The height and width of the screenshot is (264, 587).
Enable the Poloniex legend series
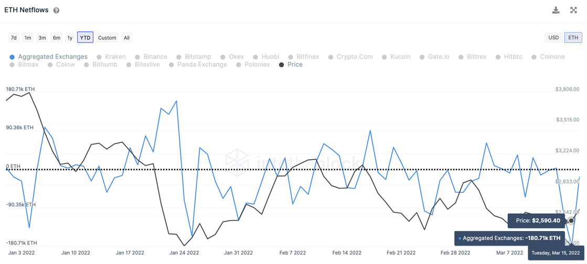(253, 65)
